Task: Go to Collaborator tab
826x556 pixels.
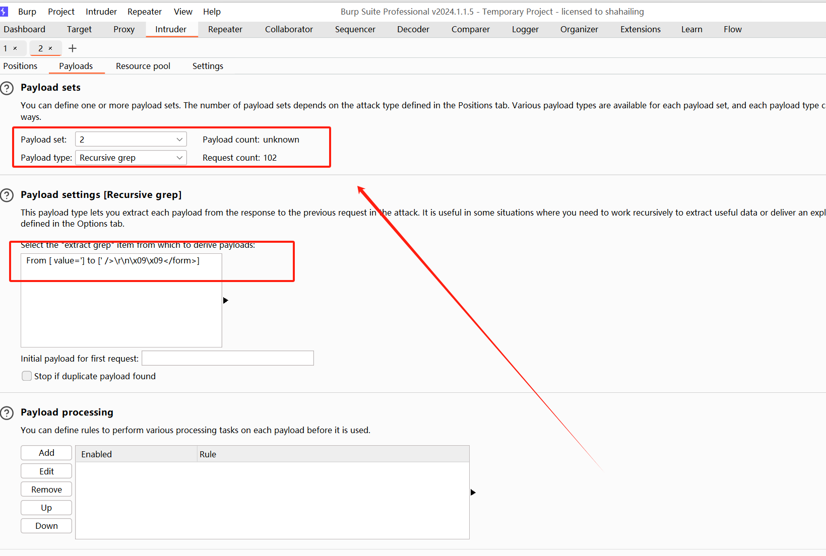Action: [289, 29]
